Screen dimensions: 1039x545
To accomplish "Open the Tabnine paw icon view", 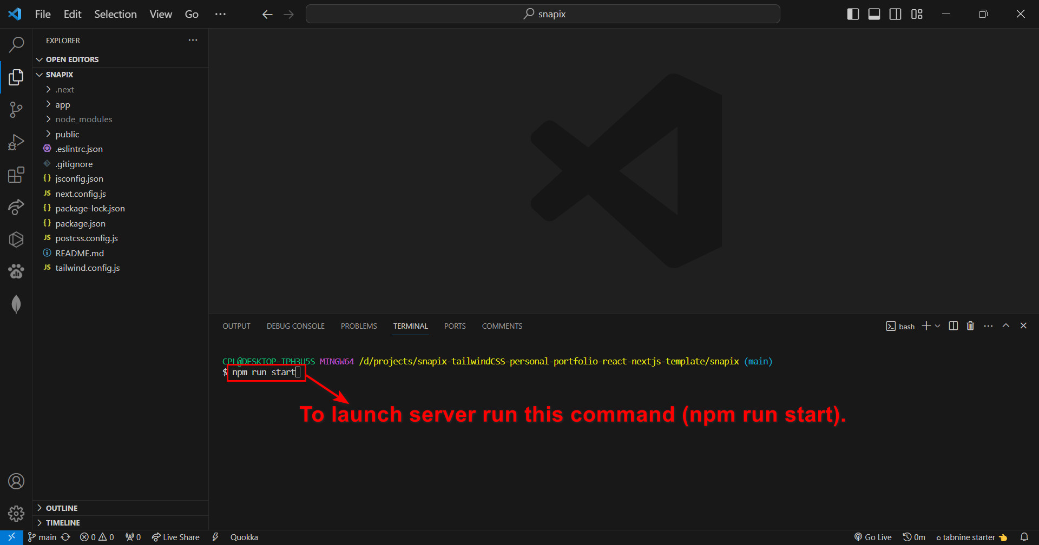I will (16, 271).
